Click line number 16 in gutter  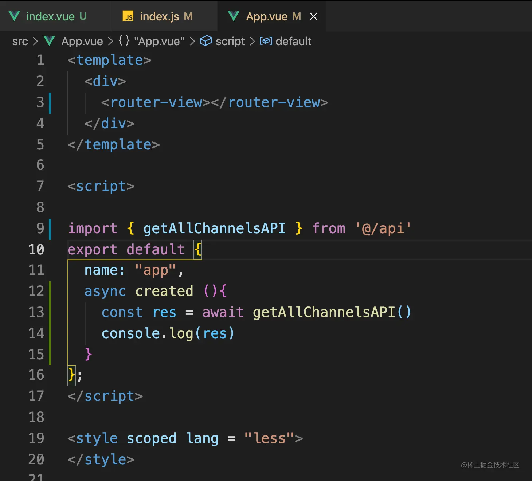coord(36,375)
